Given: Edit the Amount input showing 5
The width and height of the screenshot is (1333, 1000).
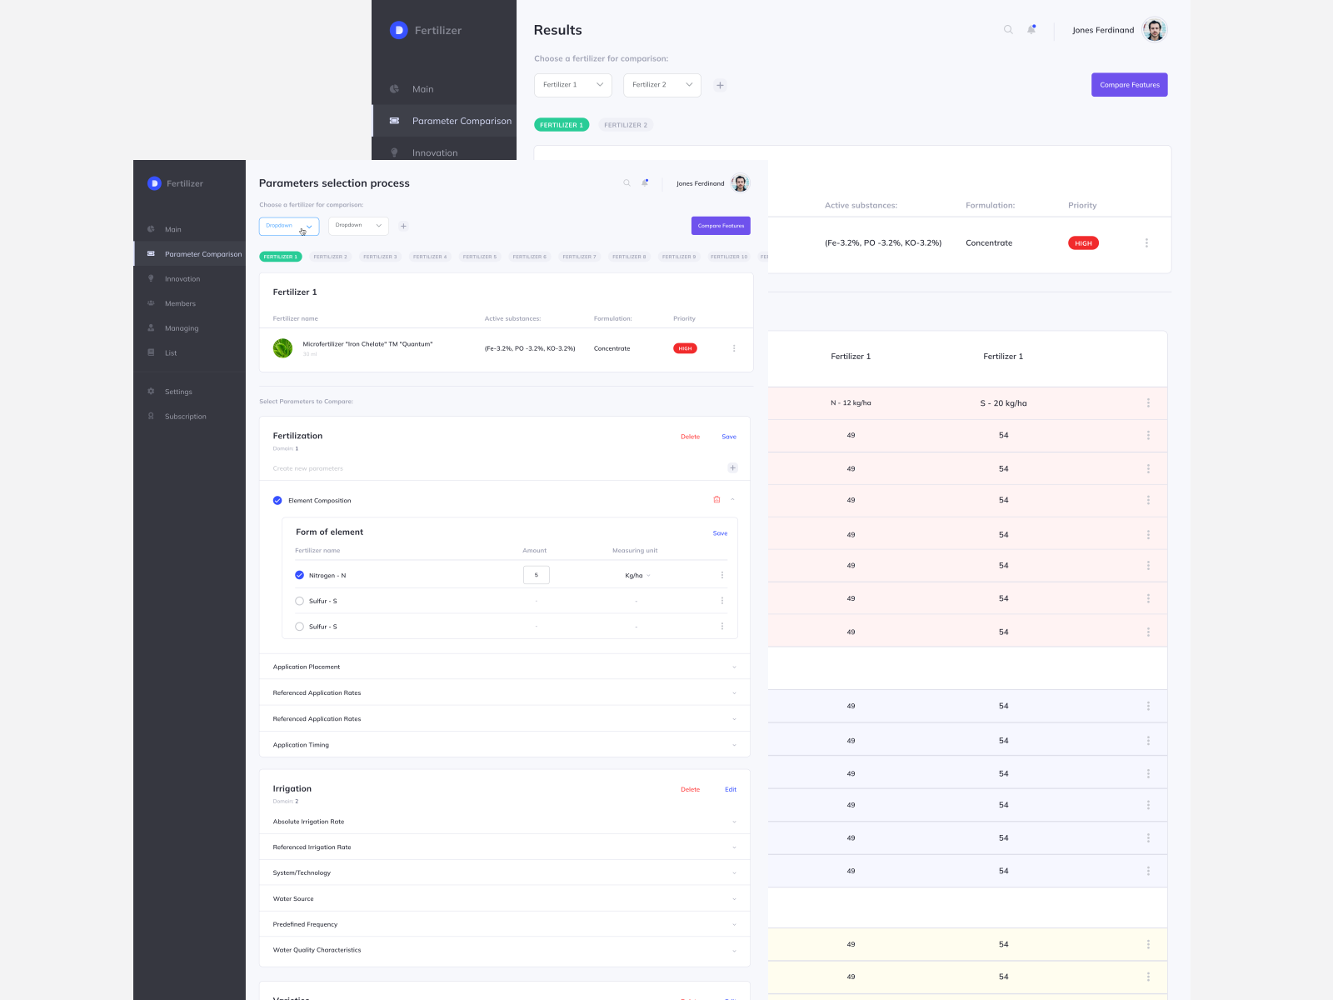Looking at the screenshot, I should (x=537, y=575).
